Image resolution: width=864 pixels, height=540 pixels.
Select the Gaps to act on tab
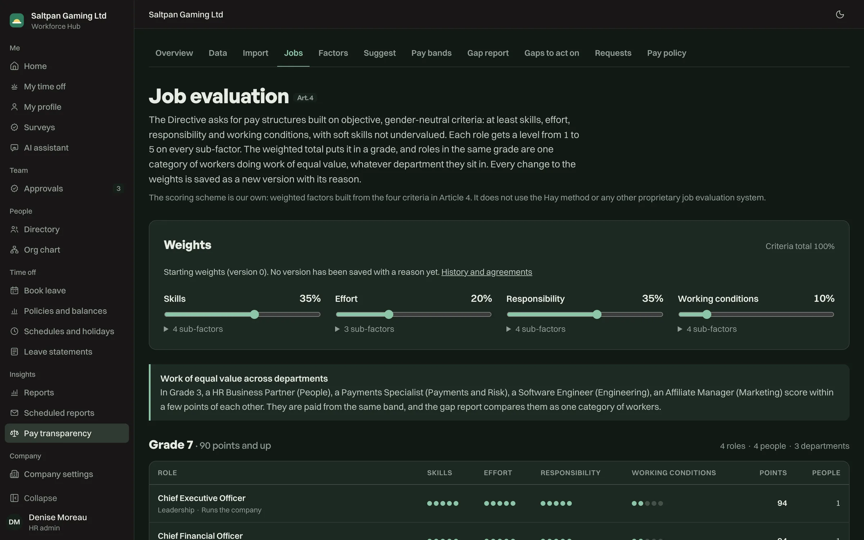552,53
